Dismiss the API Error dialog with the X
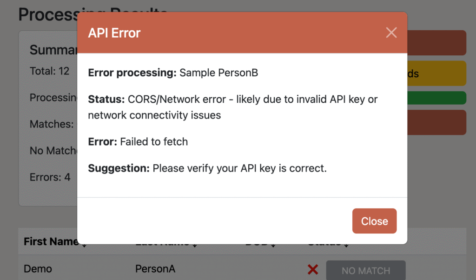476x280 pixels. [x=391, y=32]
